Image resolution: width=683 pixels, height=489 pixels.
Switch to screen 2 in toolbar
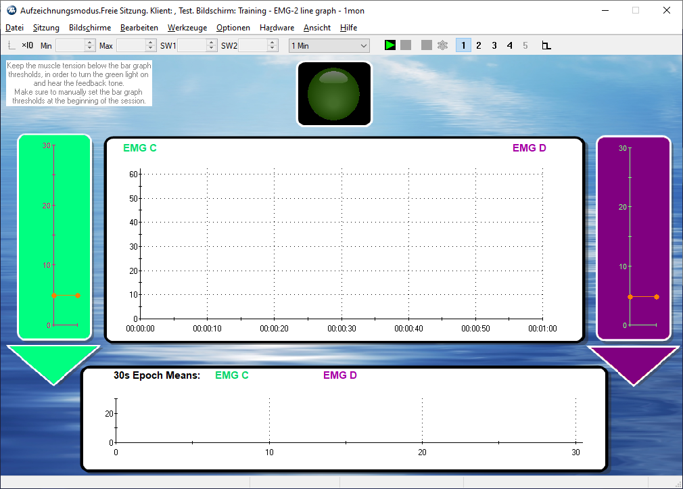click(x=479, y=45)
